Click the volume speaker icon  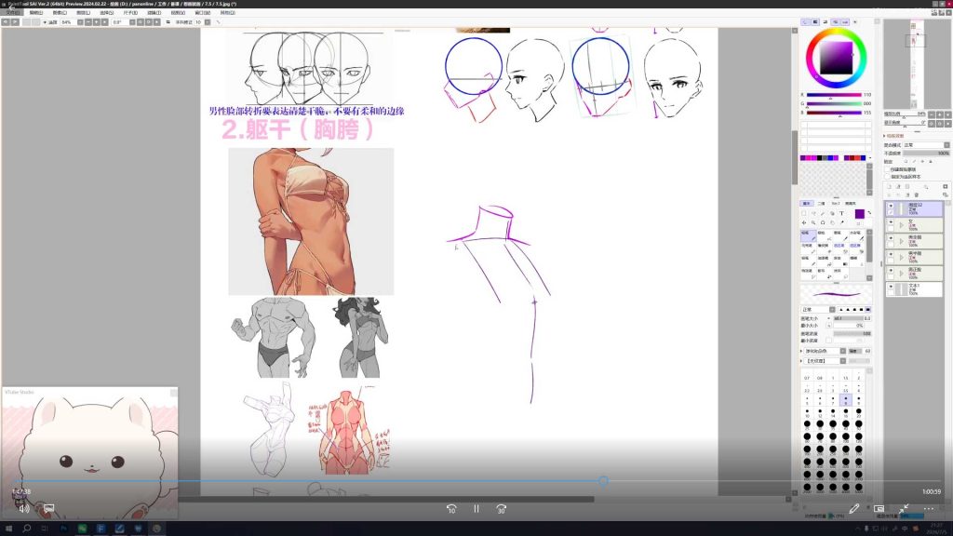click(x=23, y=509)
